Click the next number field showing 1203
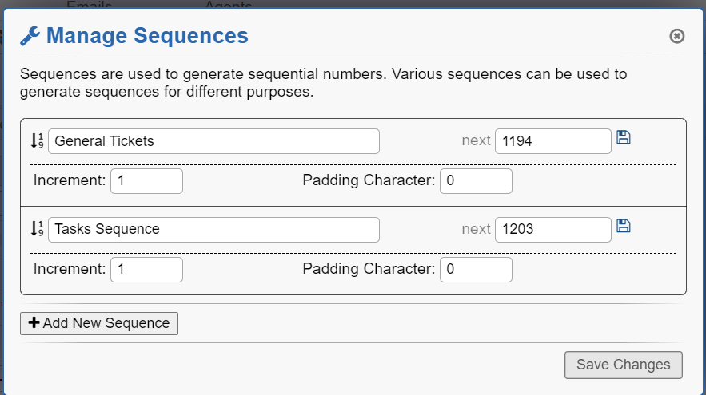706x395 pixels. (553, 230)
